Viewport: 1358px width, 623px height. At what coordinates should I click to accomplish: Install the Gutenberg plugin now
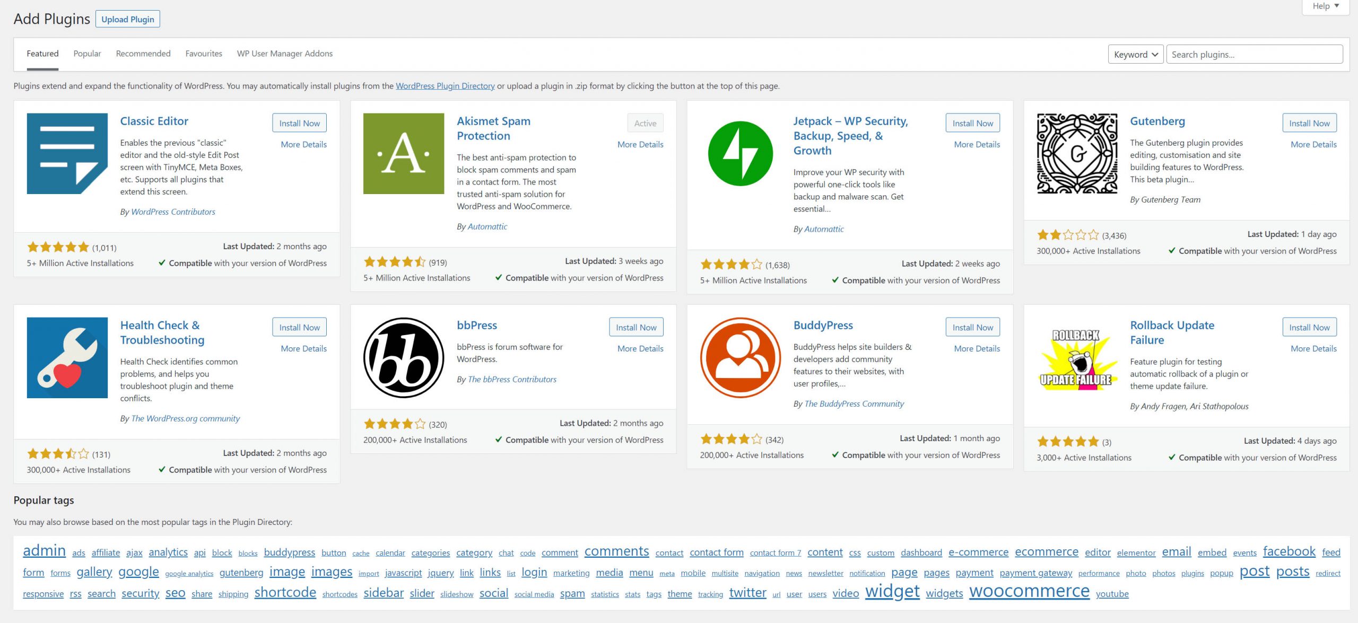1310,123
